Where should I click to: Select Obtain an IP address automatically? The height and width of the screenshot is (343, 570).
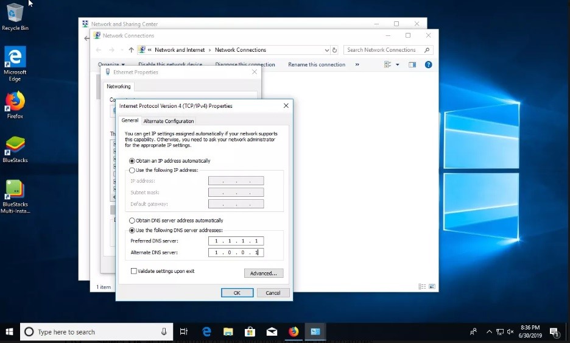pos(132,161)
